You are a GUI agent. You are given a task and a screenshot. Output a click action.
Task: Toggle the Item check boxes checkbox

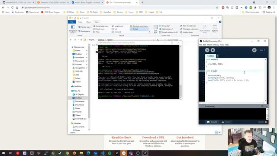pyautogui.click(x=181, y=26)
